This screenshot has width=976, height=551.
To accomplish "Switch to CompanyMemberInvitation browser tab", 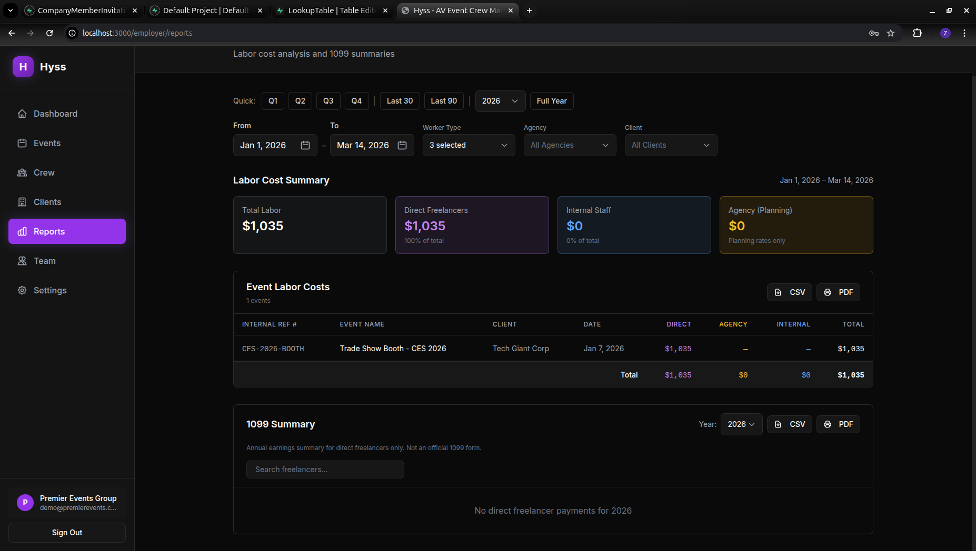I will 81,11.
